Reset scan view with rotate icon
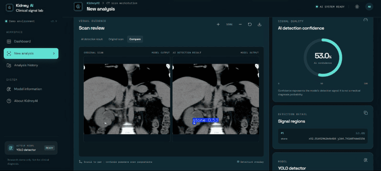 [x=249, y=24]
